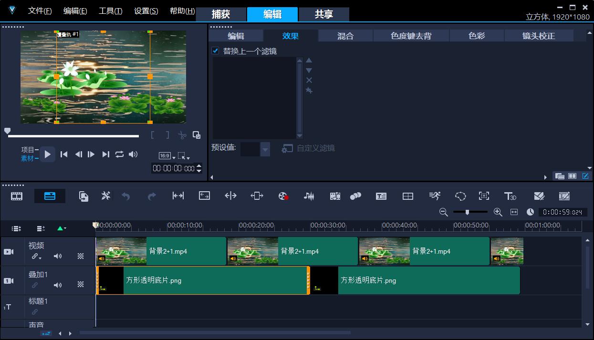Open the Pan and Zoom tool
594x340 pixels.
(484, 196)
